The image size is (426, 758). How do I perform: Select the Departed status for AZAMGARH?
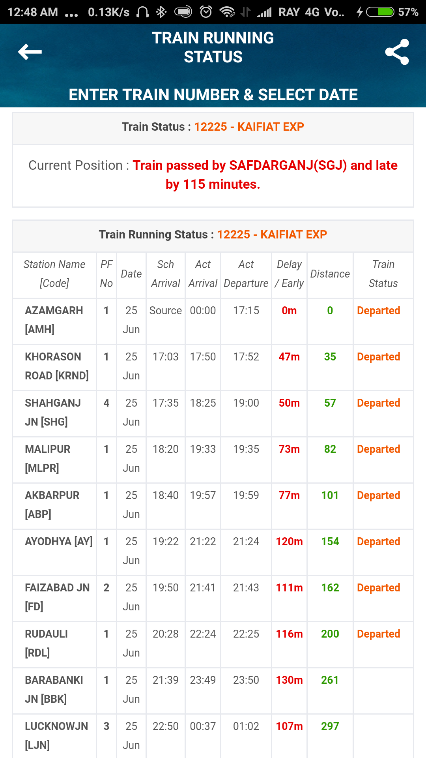(x=378, y=311)
